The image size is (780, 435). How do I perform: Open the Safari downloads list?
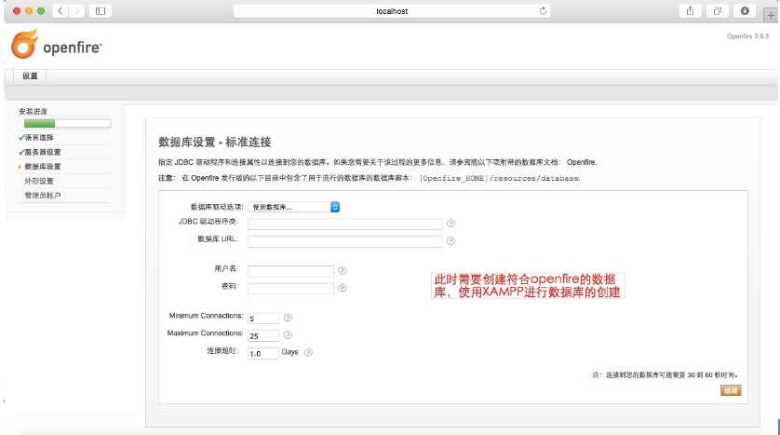tap(745, 11)
